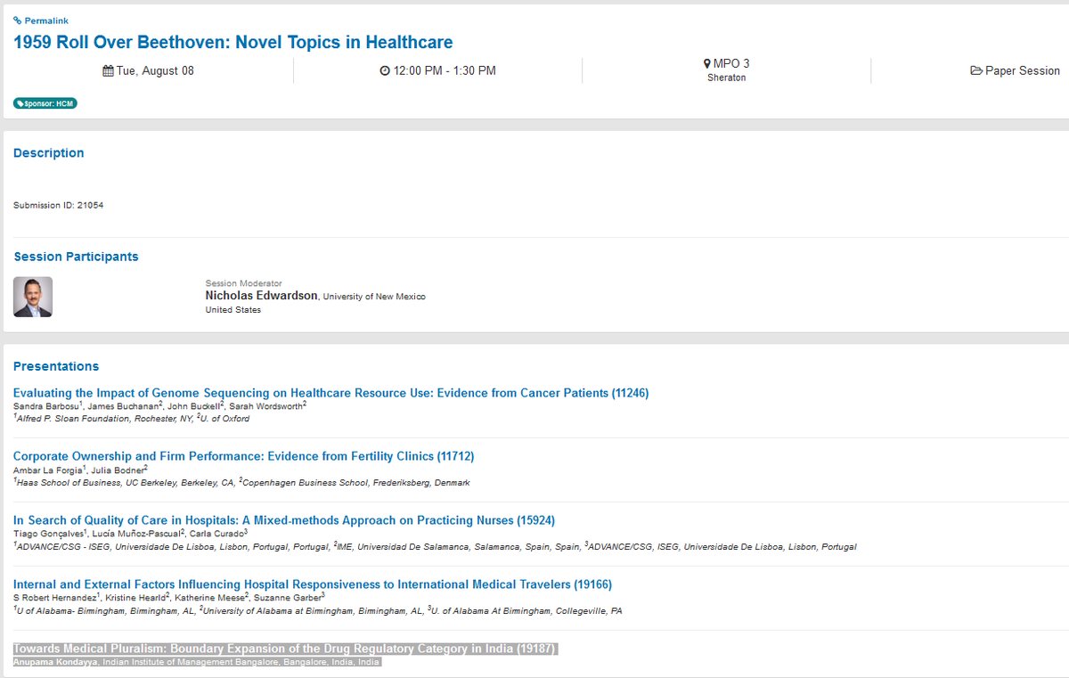
Task: Open session title 1959 Roll Over Beethoven
Action: pyautogui.click(x=233, y=42)
